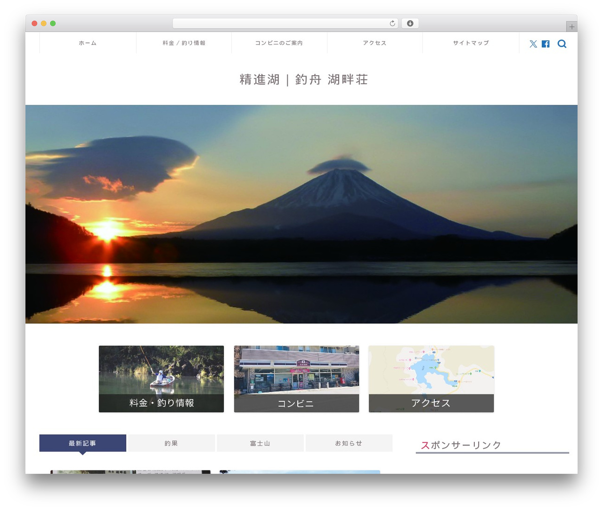This screenshot has height=510, width=603.
Task: Click the Mt. Fuji sunrise hero image
Action: click(301, 214)
